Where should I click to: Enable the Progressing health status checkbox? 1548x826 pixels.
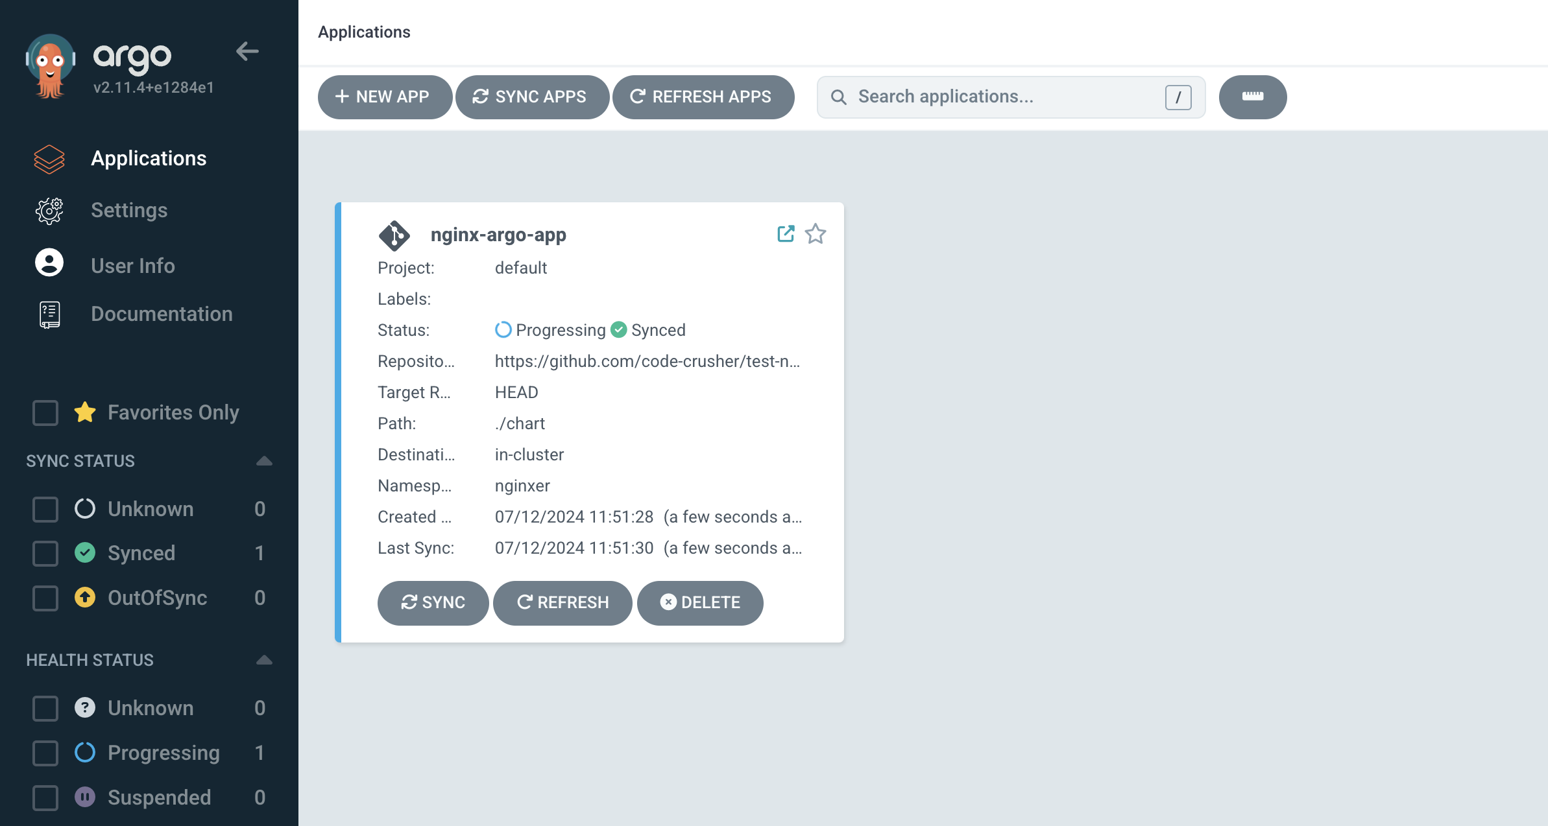click(45, 752)
